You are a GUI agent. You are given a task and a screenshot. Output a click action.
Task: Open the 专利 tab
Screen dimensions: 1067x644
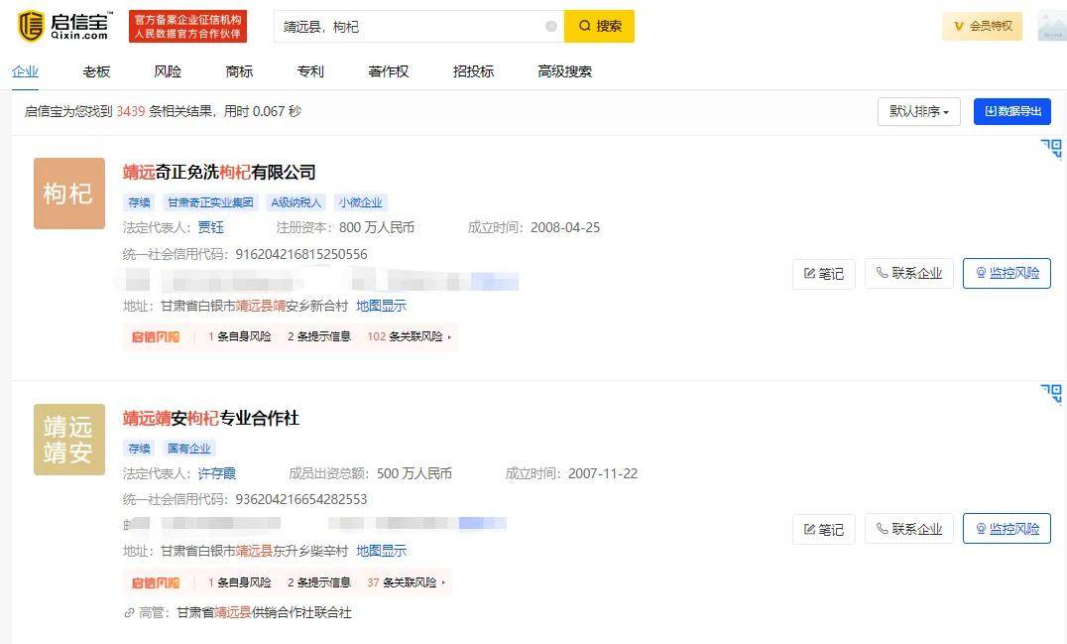click(310, 71)
